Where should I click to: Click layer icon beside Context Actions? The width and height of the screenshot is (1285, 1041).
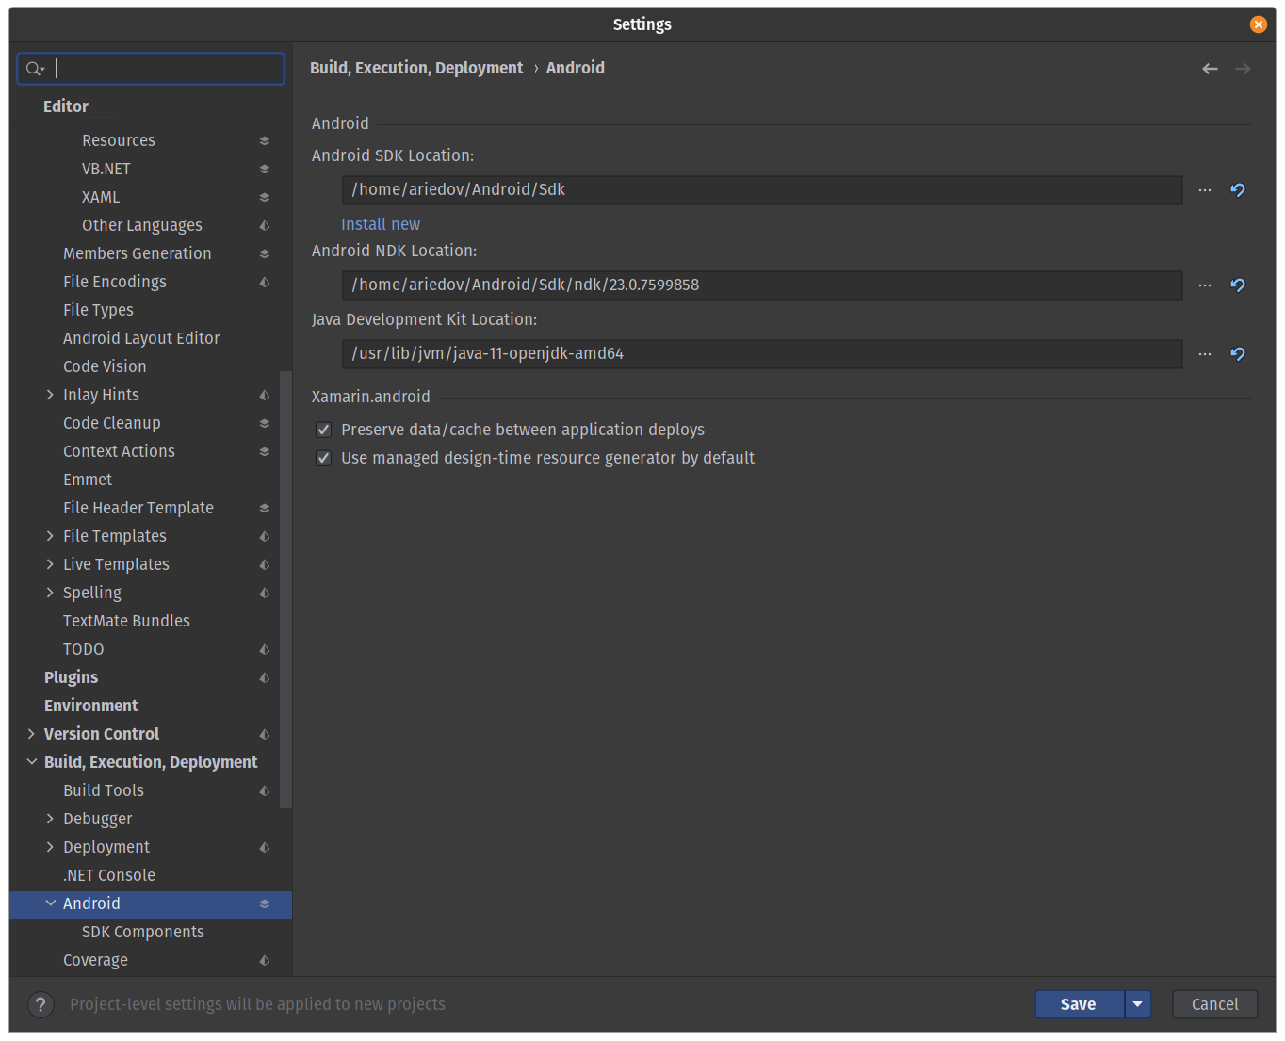265,451
